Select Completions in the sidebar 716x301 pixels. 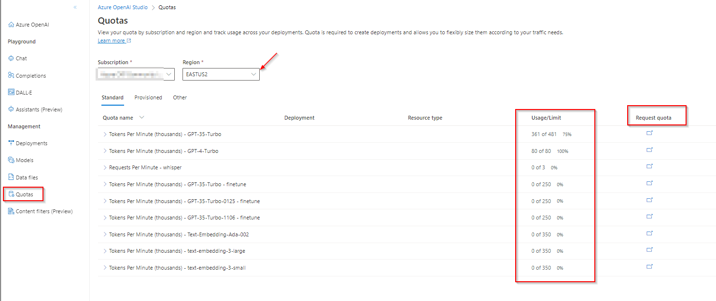click(x=30, y=75)
